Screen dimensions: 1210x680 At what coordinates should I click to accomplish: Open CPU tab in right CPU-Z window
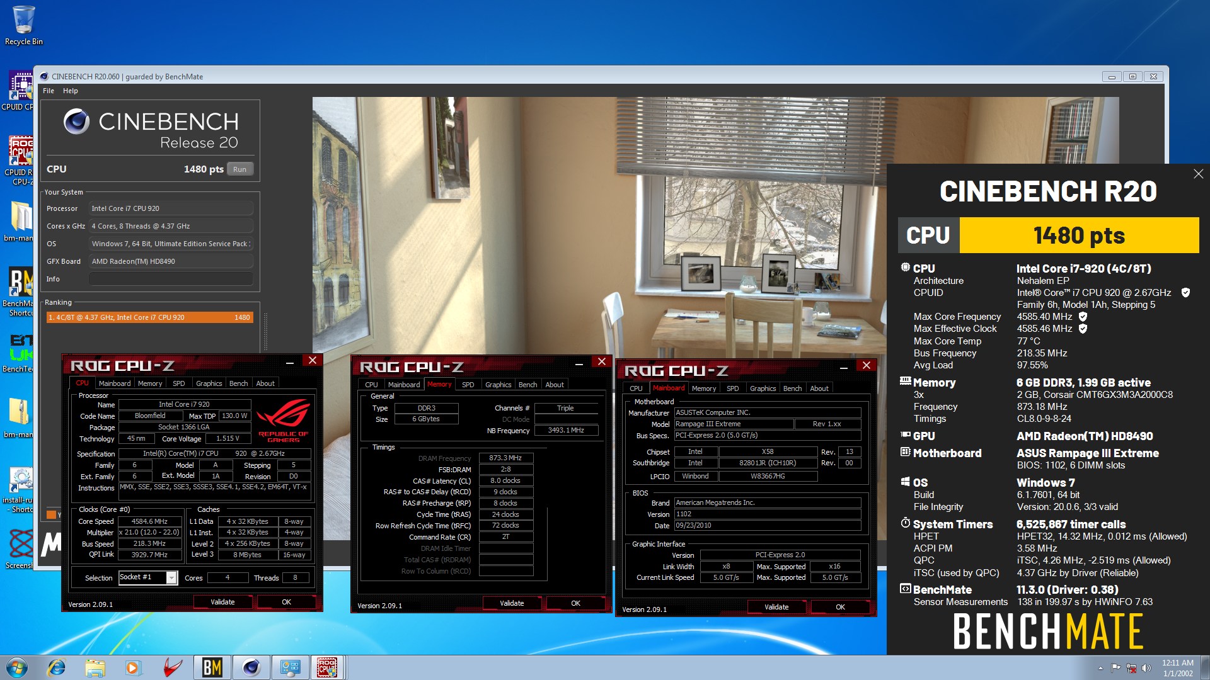(637, 388)
